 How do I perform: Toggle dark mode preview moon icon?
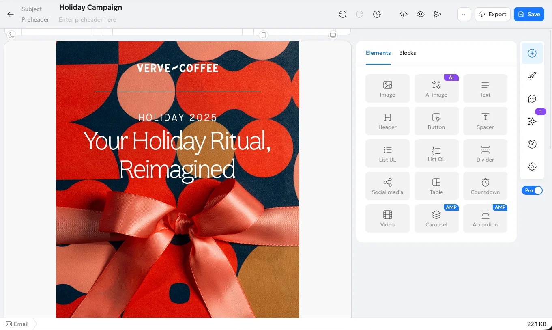coord(11,35)
